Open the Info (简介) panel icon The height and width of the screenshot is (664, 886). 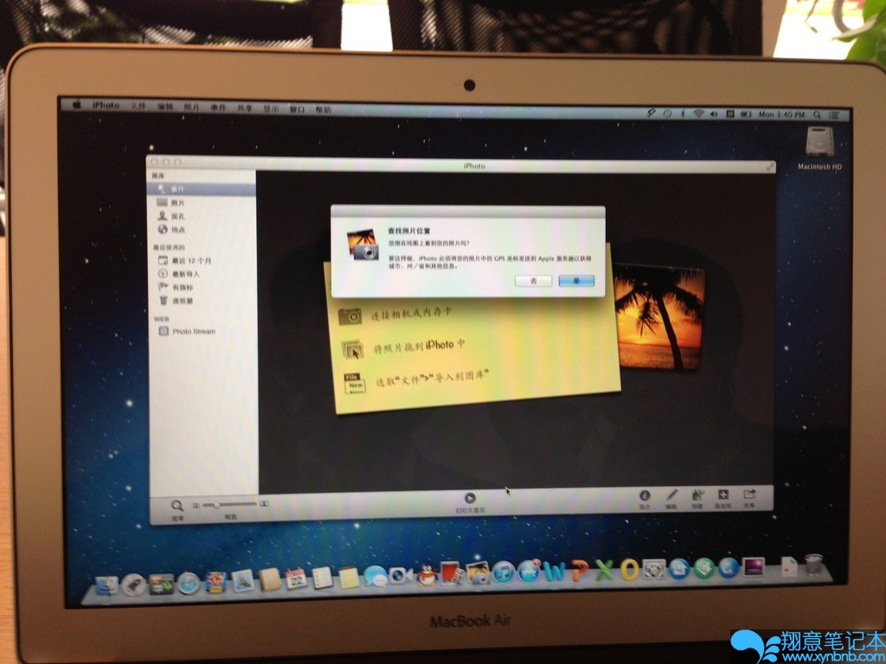(645, 495)
